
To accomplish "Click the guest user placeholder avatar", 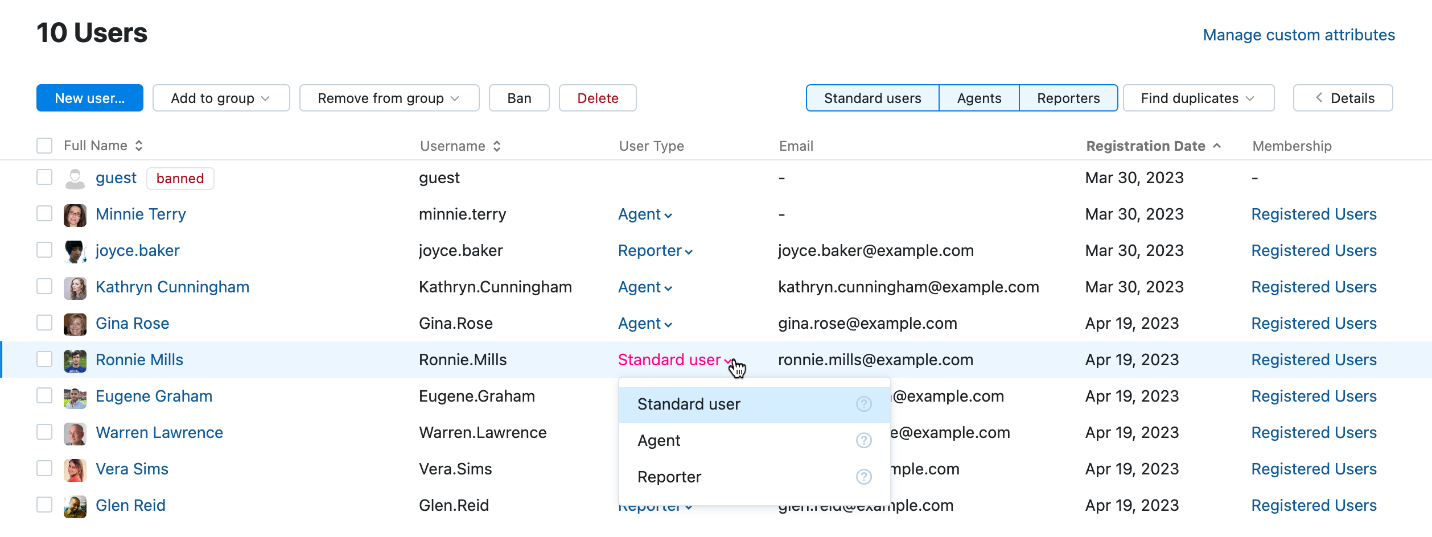I will pos(75,179).
